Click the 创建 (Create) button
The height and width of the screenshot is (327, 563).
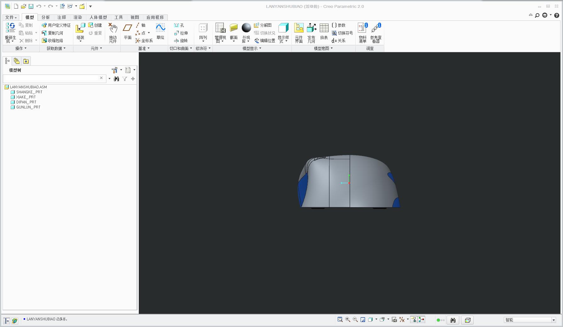coord(95,25)
